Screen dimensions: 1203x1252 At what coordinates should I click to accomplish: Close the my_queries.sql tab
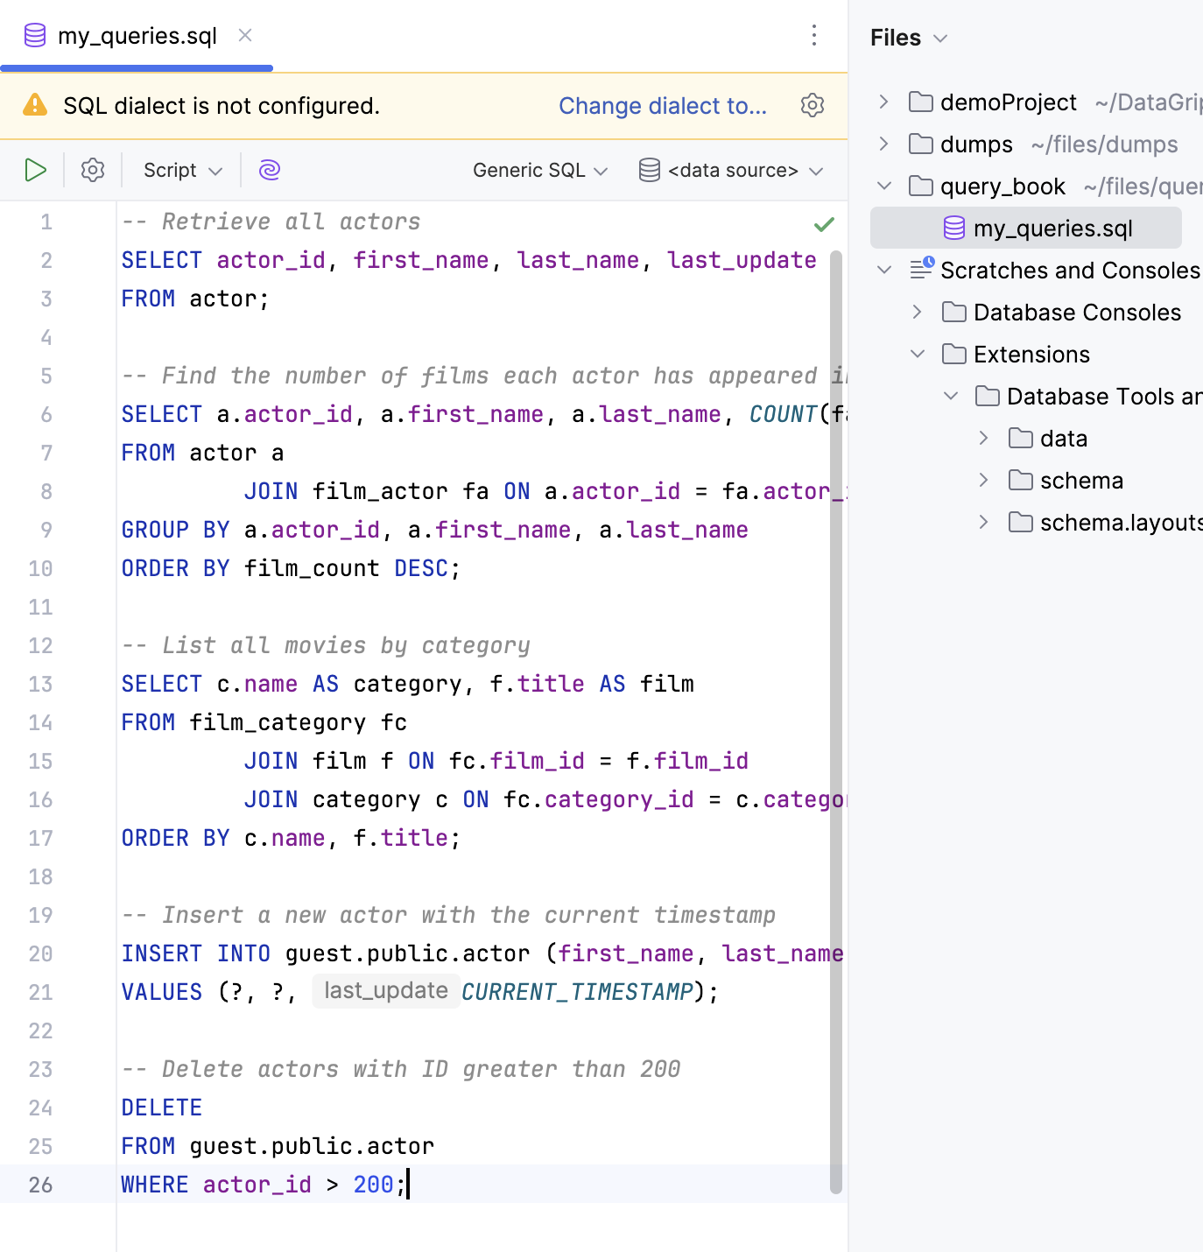(245, 35)
